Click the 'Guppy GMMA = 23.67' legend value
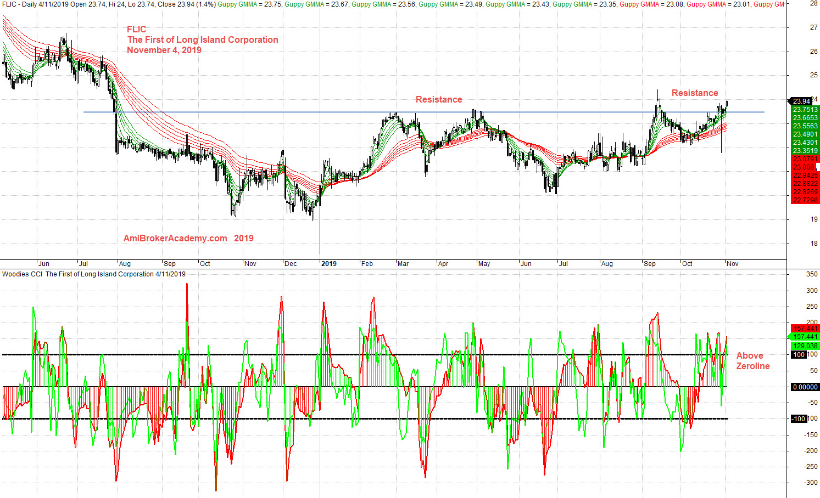This screenshot has width=820, height=498. point(318,4)
